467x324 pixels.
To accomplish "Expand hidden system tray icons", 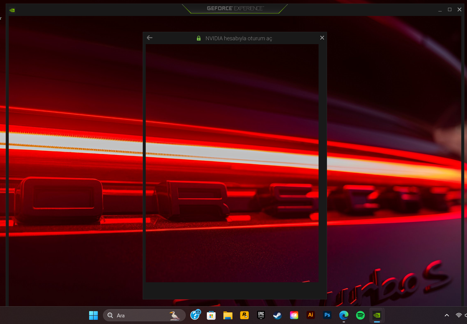I will pos(447,315).
